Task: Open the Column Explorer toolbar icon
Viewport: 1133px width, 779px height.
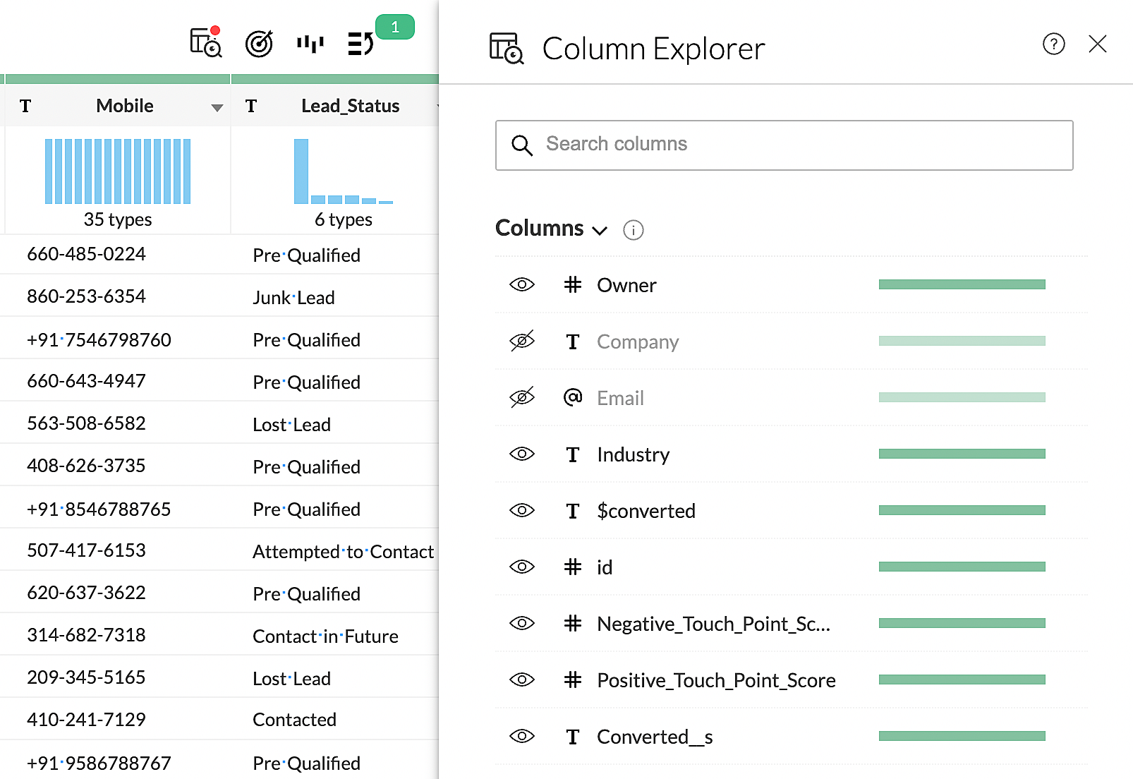Action: tap(205, 43)
